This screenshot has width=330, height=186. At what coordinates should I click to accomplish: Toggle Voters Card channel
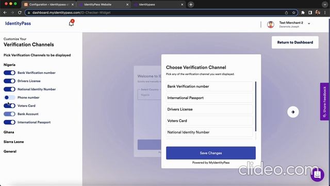pyautogui.click(x=9, y=105)
